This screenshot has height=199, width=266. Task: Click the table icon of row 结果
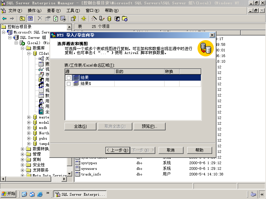click(x=76, y=78)
